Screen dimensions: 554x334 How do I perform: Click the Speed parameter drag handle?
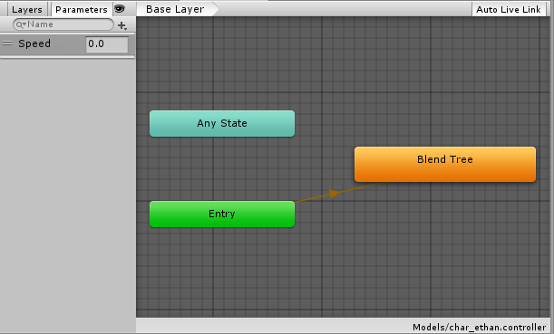[x=7, y=43]
